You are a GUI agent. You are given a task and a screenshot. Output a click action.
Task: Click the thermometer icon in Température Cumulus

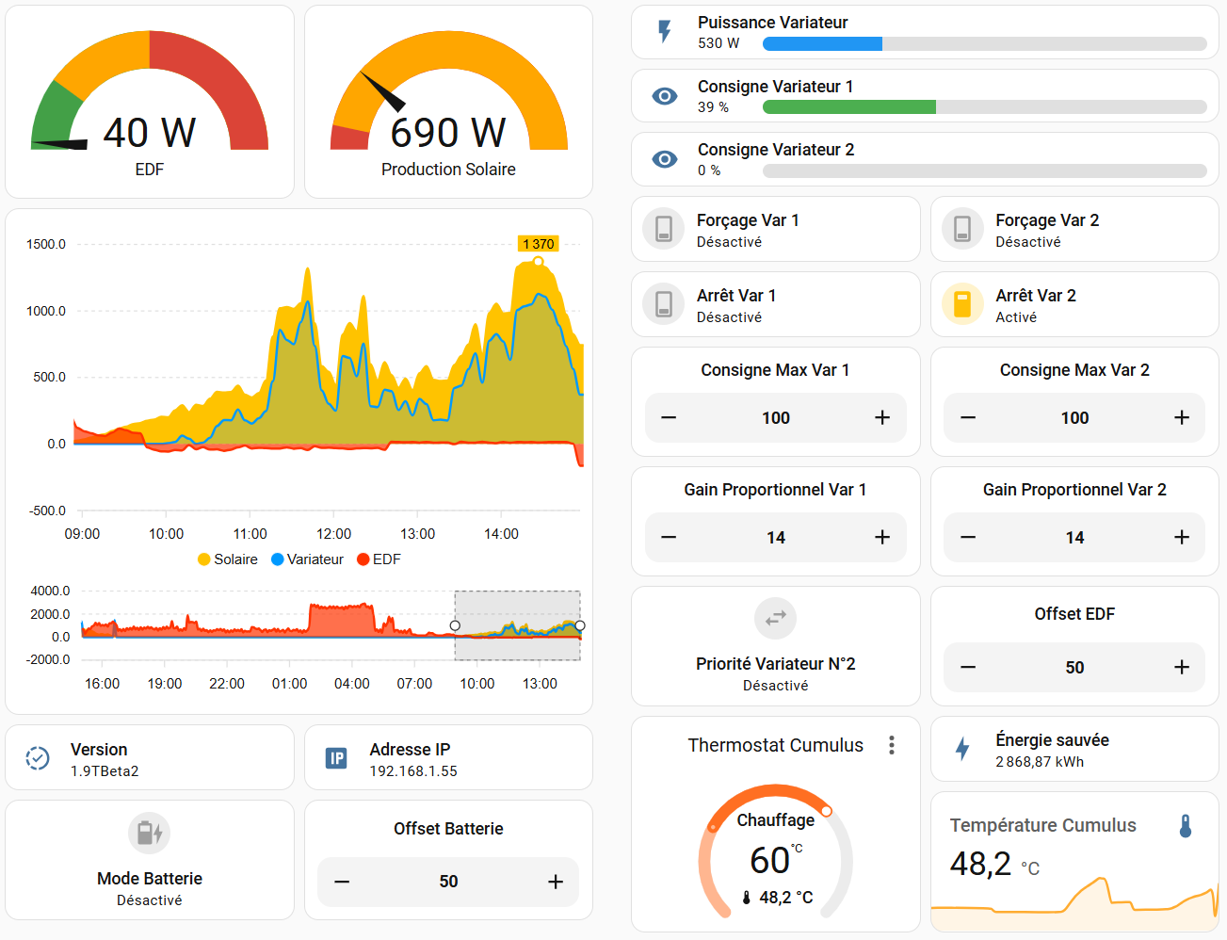point(1186,827)
